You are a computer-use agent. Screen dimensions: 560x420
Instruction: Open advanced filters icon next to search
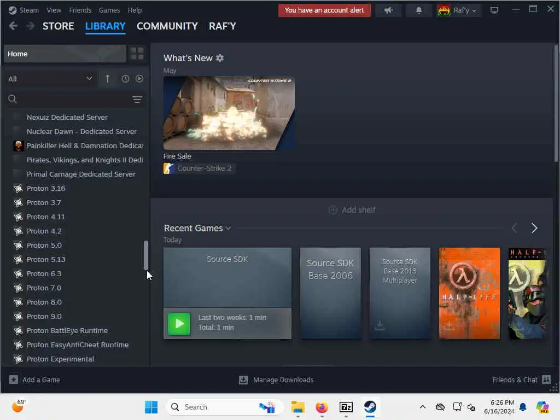point(137,100)
